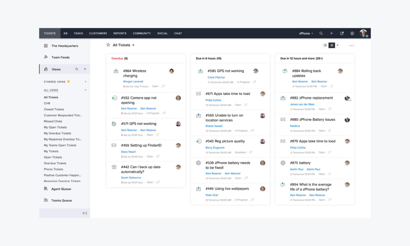
Task: Open the settings gear icon
Action: click(352, 33)
